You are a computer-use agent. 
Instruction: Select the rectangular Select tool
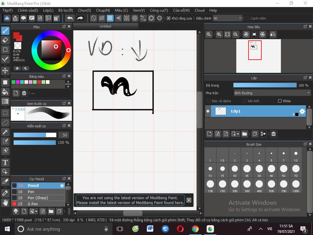5,113
